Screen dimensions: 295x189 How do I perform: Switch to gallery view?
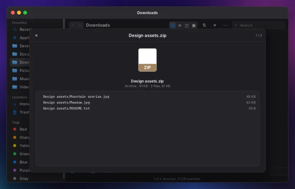click(x=194, y=25)
